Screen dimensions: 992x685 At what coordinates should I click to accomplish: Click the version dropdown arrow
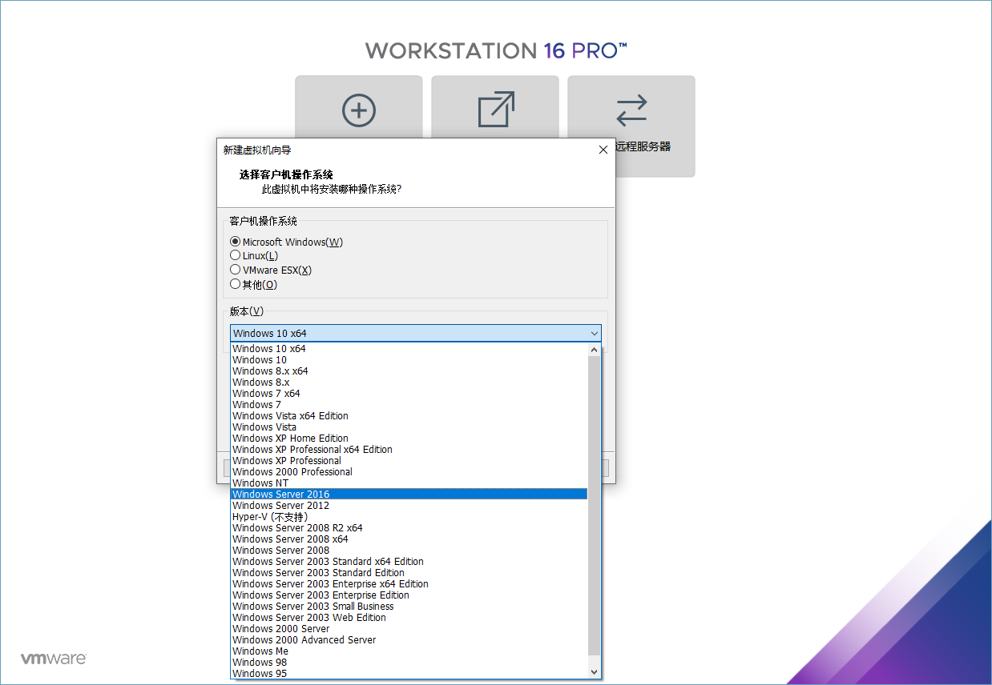coord(594,334)
